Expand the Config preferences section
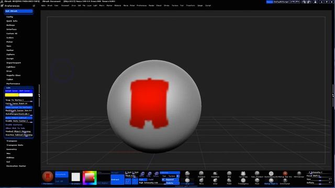 point(9,17)
